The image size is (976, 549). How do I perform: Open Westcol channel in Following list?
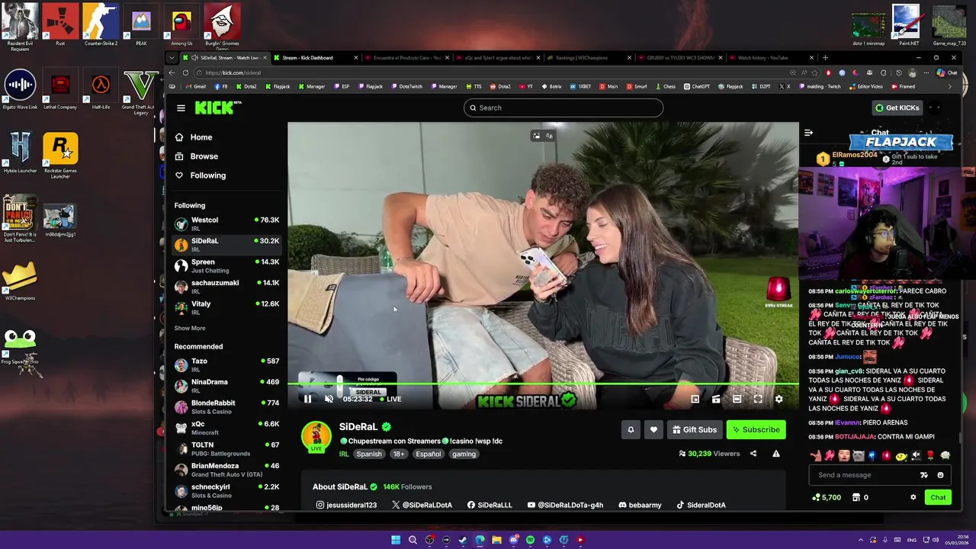tap(226, 223)
